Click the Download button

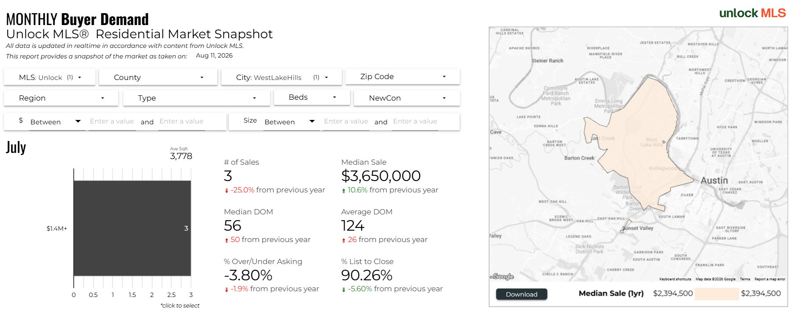coord(521,294)
